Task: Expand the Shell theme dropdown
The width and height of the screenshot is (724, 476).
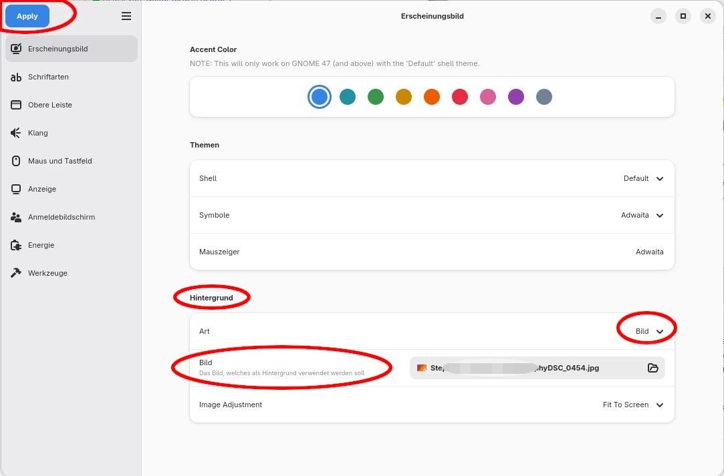Action: [x=642, y=178]
